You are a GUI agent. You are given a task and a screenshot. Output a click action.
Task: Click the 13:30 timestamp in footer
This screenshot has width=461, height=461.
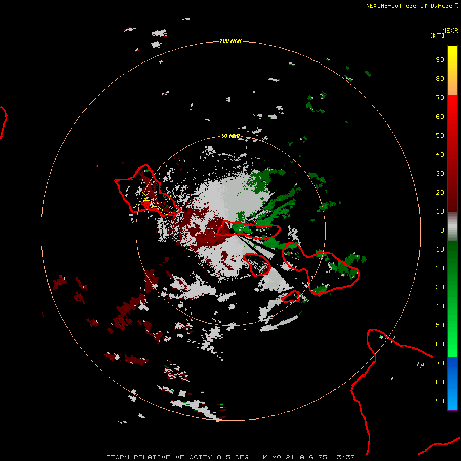pos(344,457)
